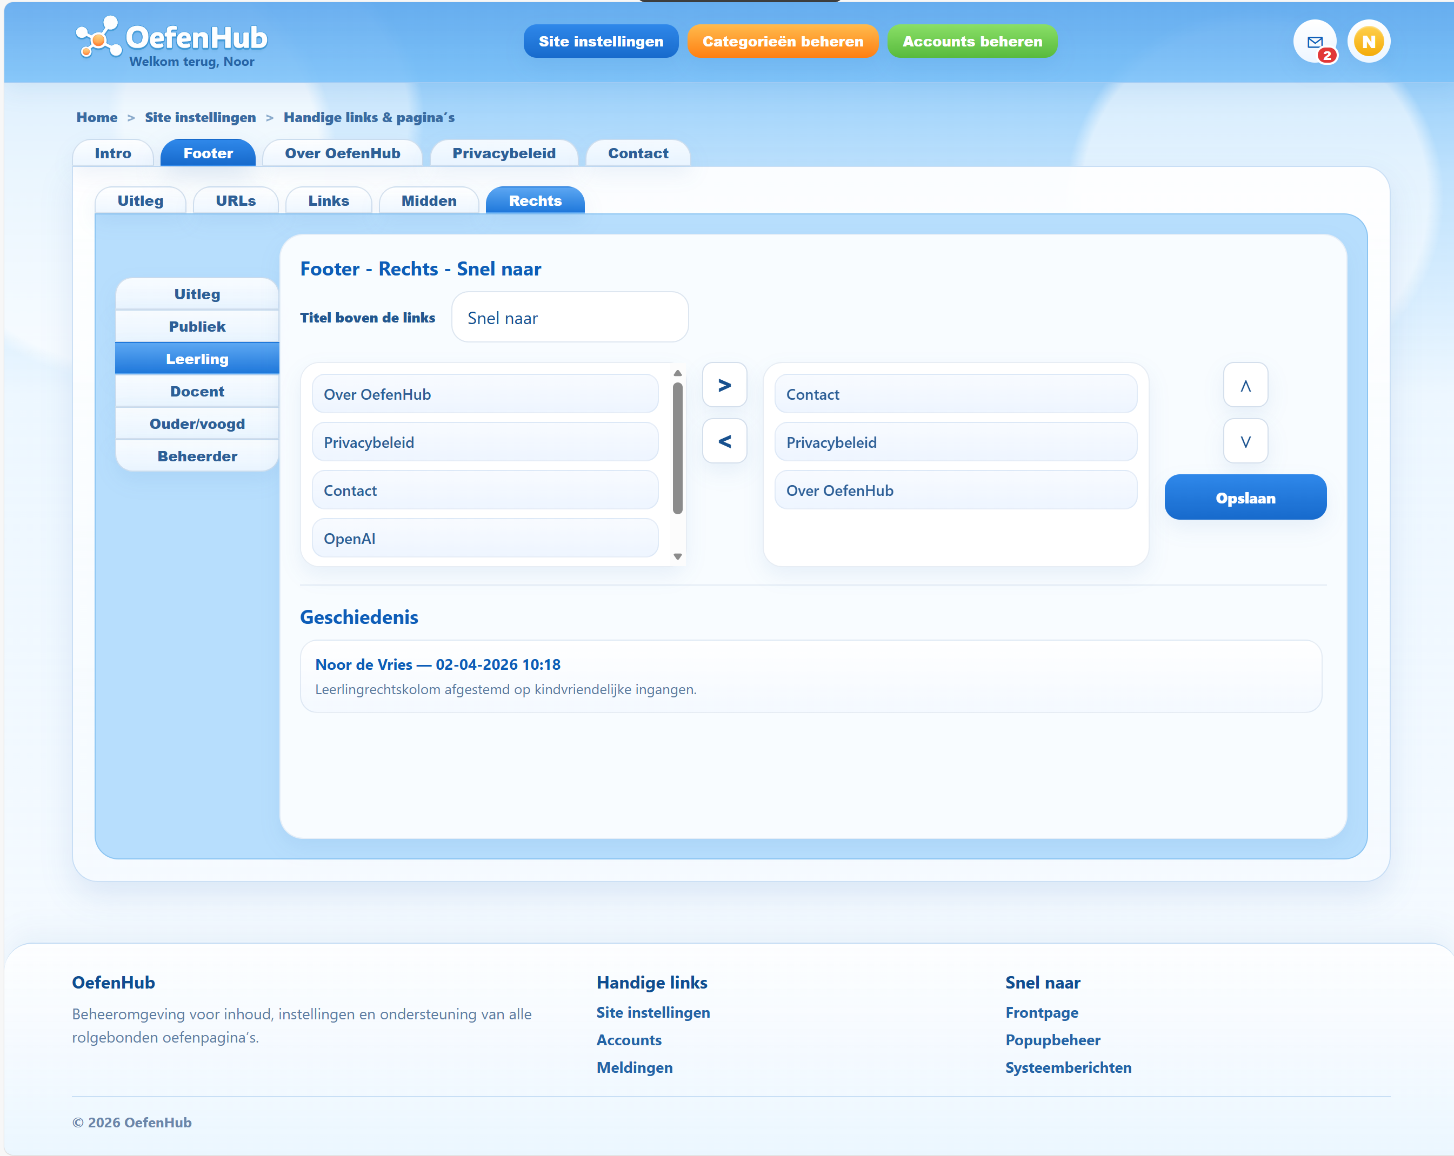1454x1156 pixels.
Task: Click the scrollbar down arrow of available links
Action: point(677,556)
